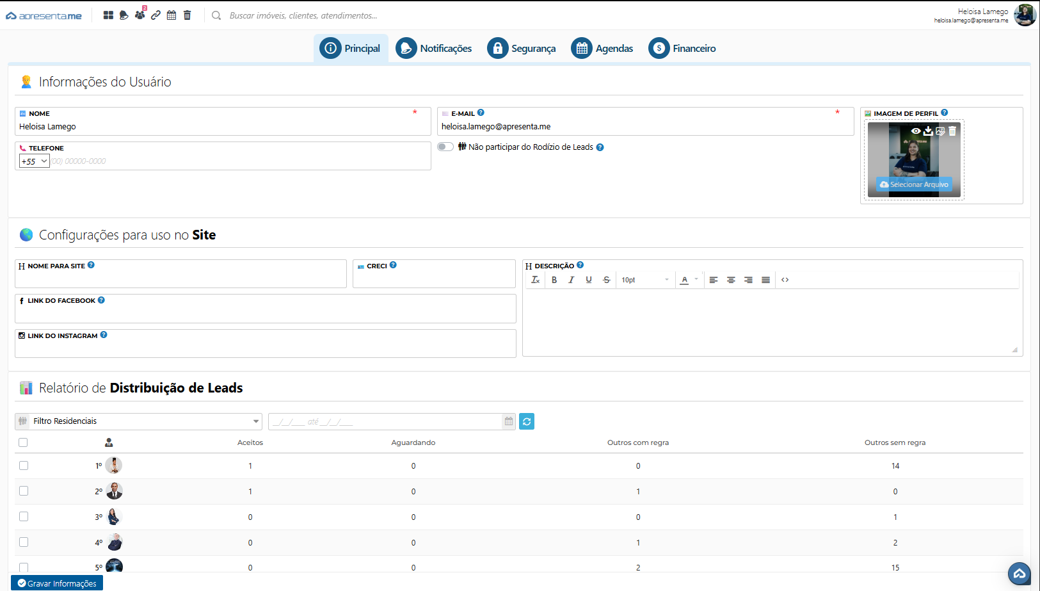Open source code view in Descrição editor
The image size is (1040, 591).
click(785, 280)
